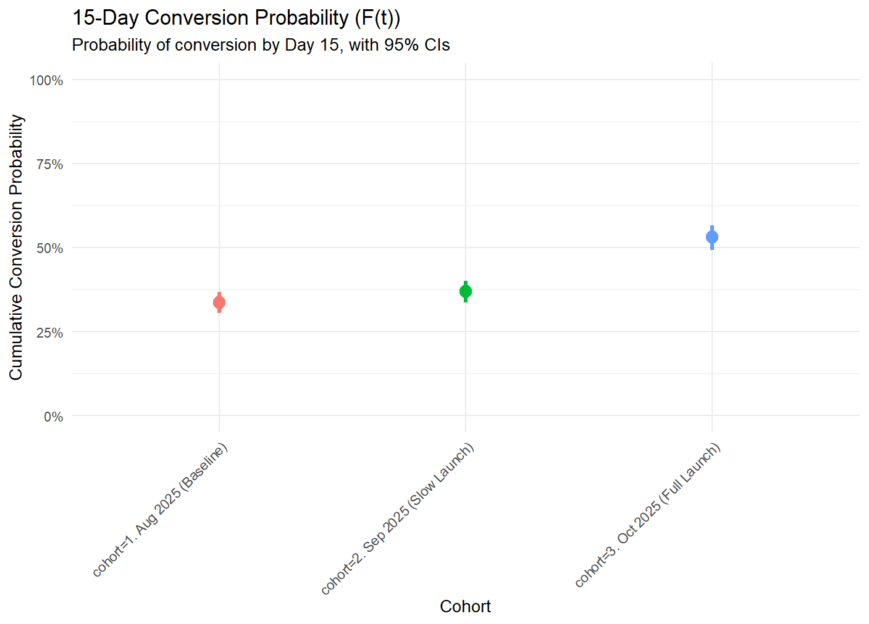Click the lower error bar tip of red point
The width and height of the screenshot is (869, 624).
pyautogui.click(x=219, y=311)
